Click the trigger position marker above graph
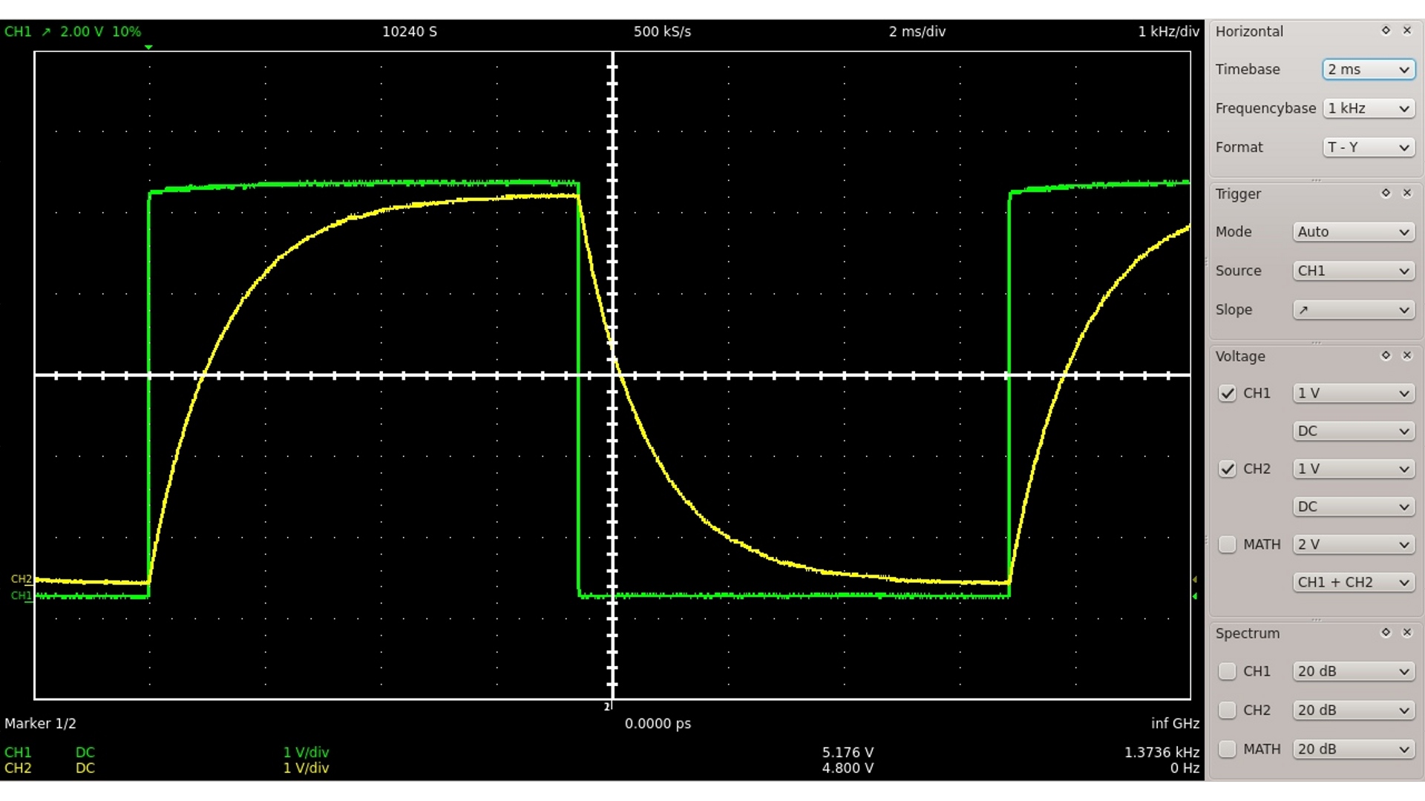The width and height of the screenshot is (1425, 801). [x=149, y=47]
